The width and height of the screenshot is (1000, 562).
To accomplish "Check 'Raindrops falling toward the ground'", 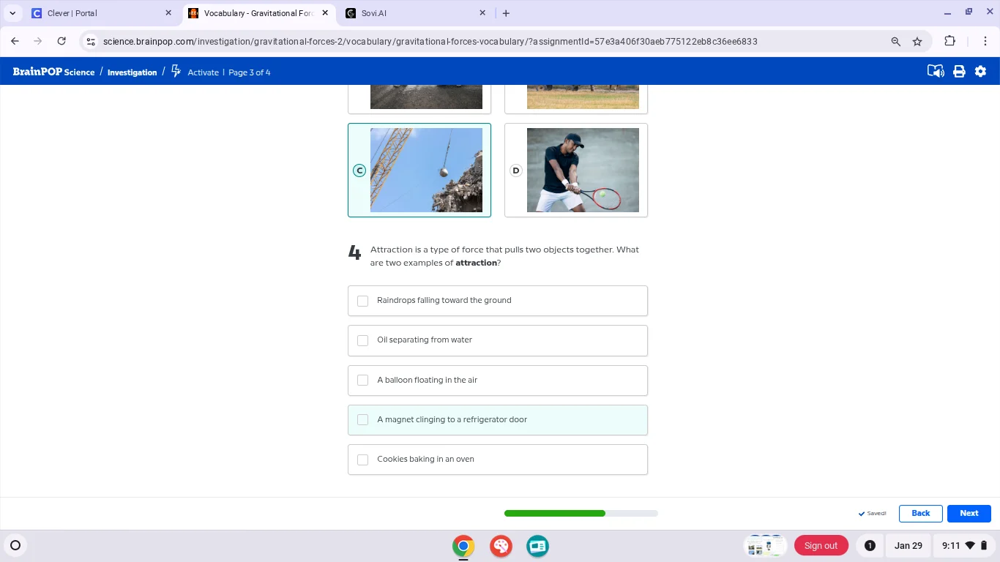I will [362, 301].
